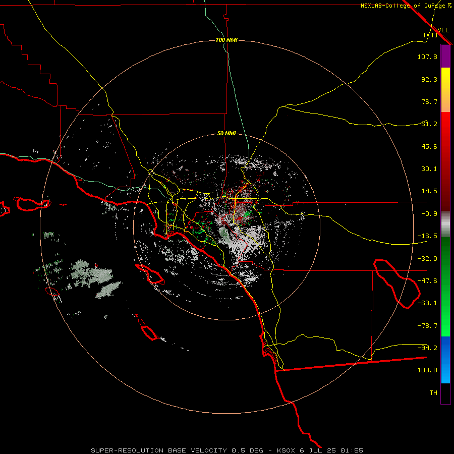Click the 100 NMI range ring label

pos(226,40)
